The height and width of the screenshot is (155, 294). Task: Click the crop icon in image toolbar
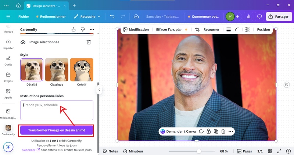point(197,30)
